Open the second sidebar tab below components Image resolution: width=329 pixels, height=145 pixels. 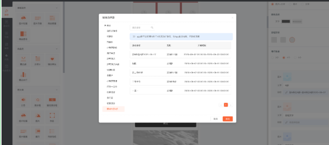coord(7,23)
